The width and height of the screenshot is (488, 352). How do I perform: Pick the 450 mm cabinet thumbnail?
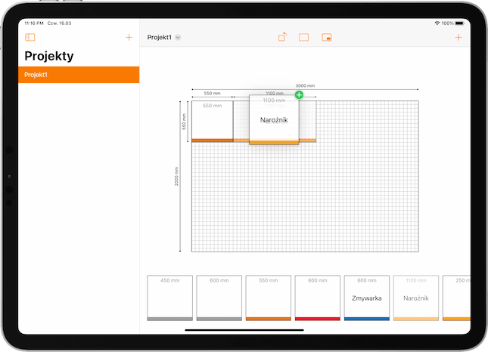click(170, 298)
